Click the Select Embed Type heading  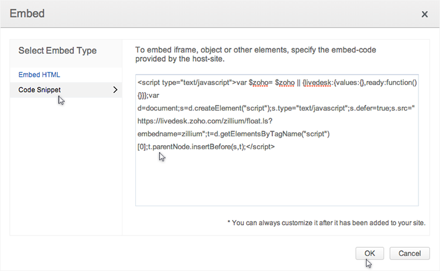pyautogui.click(x=58, y=51)
